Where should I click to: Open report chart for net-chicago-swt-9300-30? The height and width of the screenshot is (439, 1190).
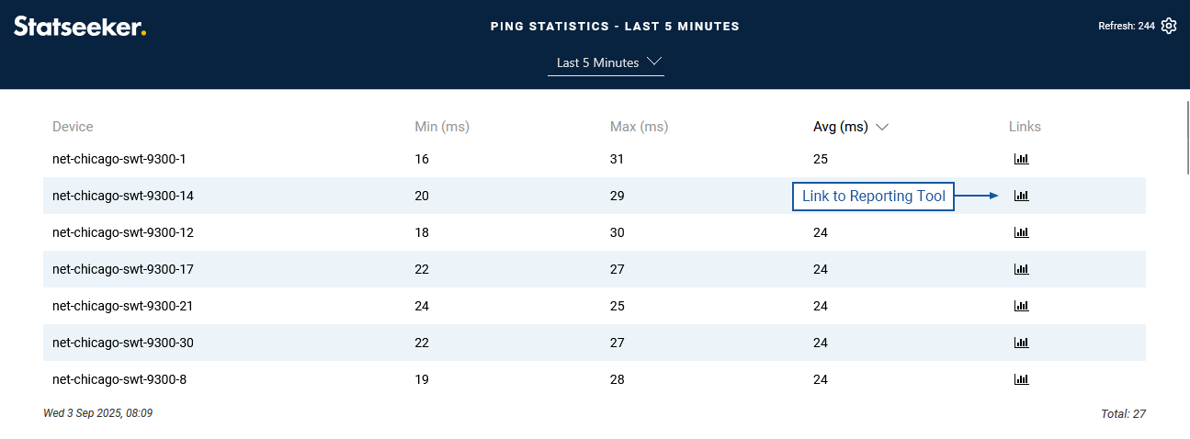click(1021, 343)
